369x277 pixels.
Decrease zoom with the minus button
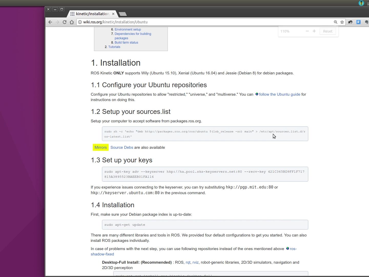click(x=307, y=31)
